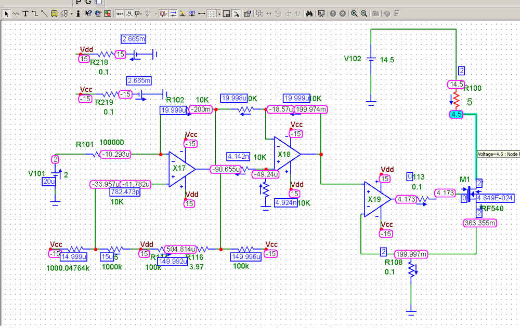Select the arrow pointer mode tool
The image size is (520, 329).
7,13
